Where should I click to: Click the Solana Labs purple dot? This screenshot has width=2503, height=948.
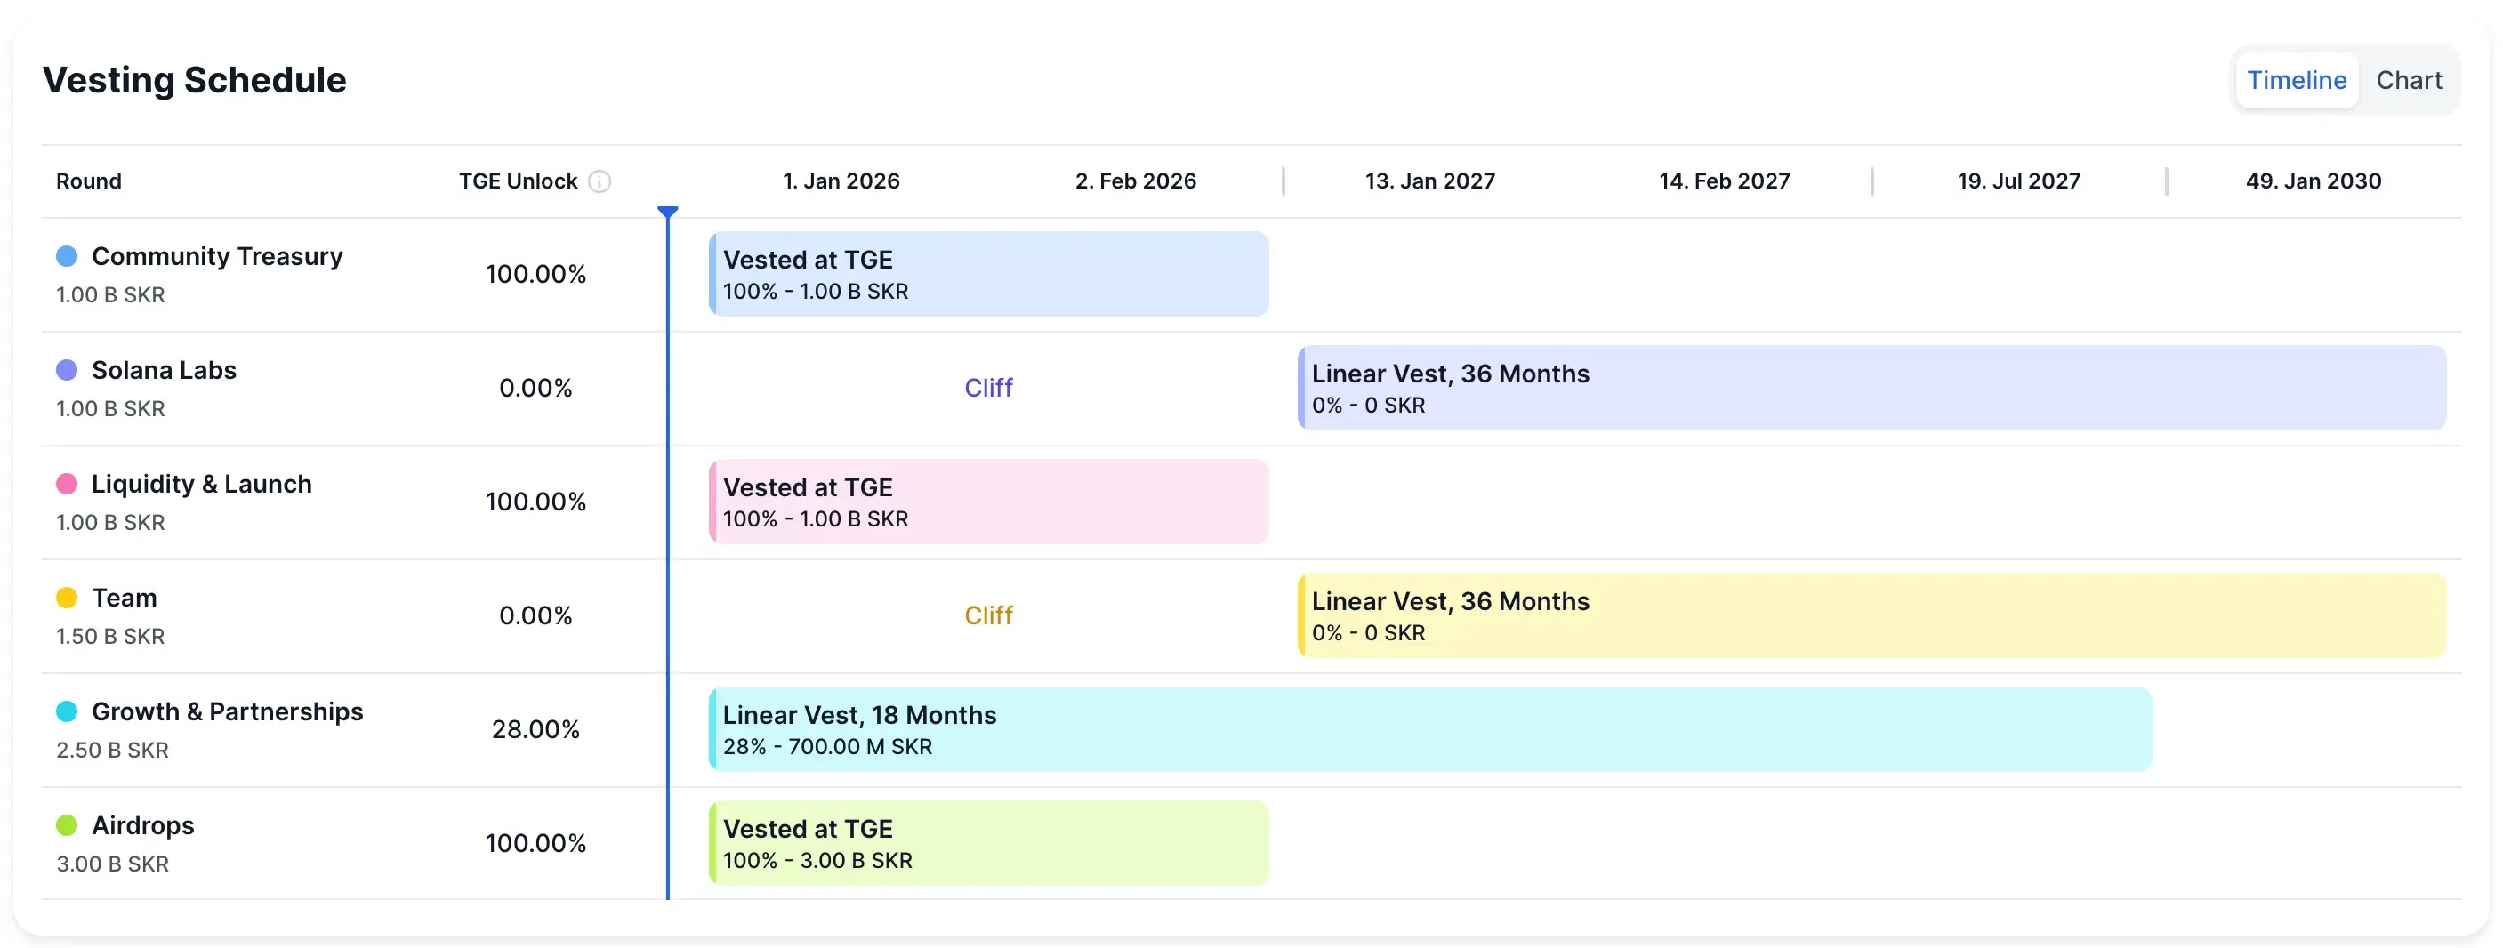coord(67,370)
